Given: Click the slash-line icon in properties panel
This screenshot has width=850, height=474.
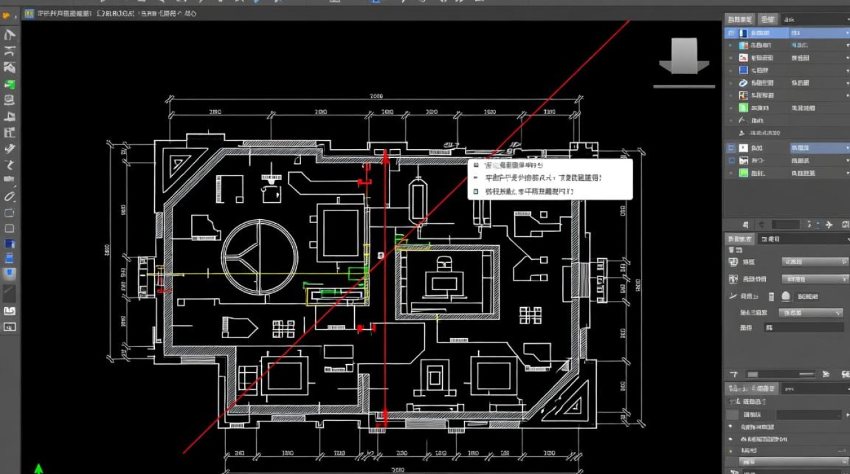Looking at the screenshot, I should pyautogui.click(x=734, y=296).
